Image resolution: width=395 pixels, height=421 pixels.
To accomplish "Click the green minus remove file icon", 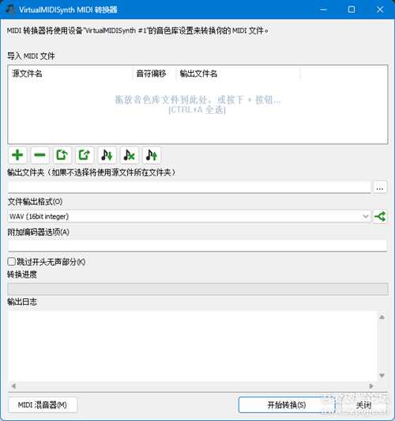I will coord(40,155).
